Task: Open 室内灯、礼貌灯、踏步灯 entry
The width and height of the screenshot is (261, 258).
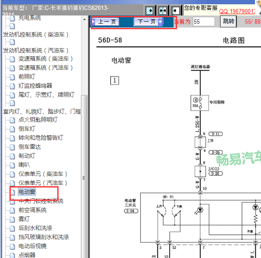Action: tap(42, 111)
